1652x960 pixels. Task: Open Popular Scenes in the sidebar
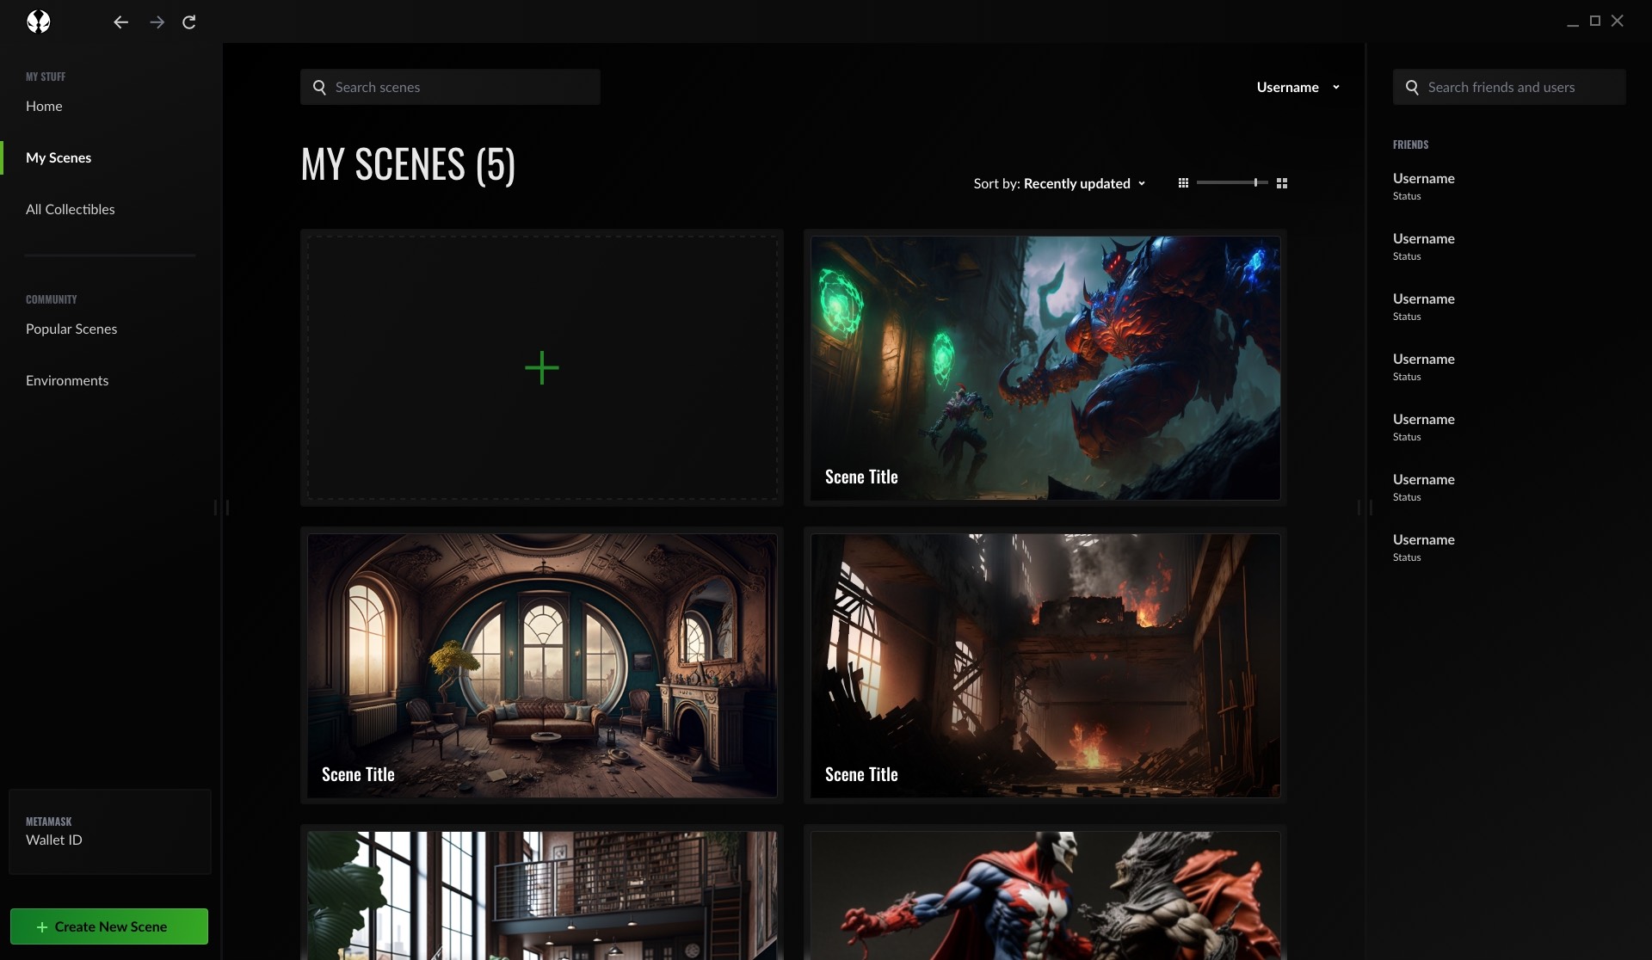click(71, 329)
